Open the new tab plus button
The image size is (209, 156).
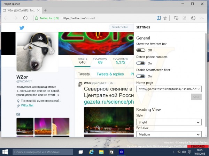point(46,10)
